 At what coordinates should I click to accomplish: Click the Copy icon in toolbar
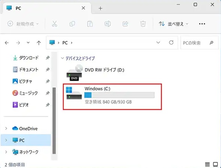coord(72,24)
